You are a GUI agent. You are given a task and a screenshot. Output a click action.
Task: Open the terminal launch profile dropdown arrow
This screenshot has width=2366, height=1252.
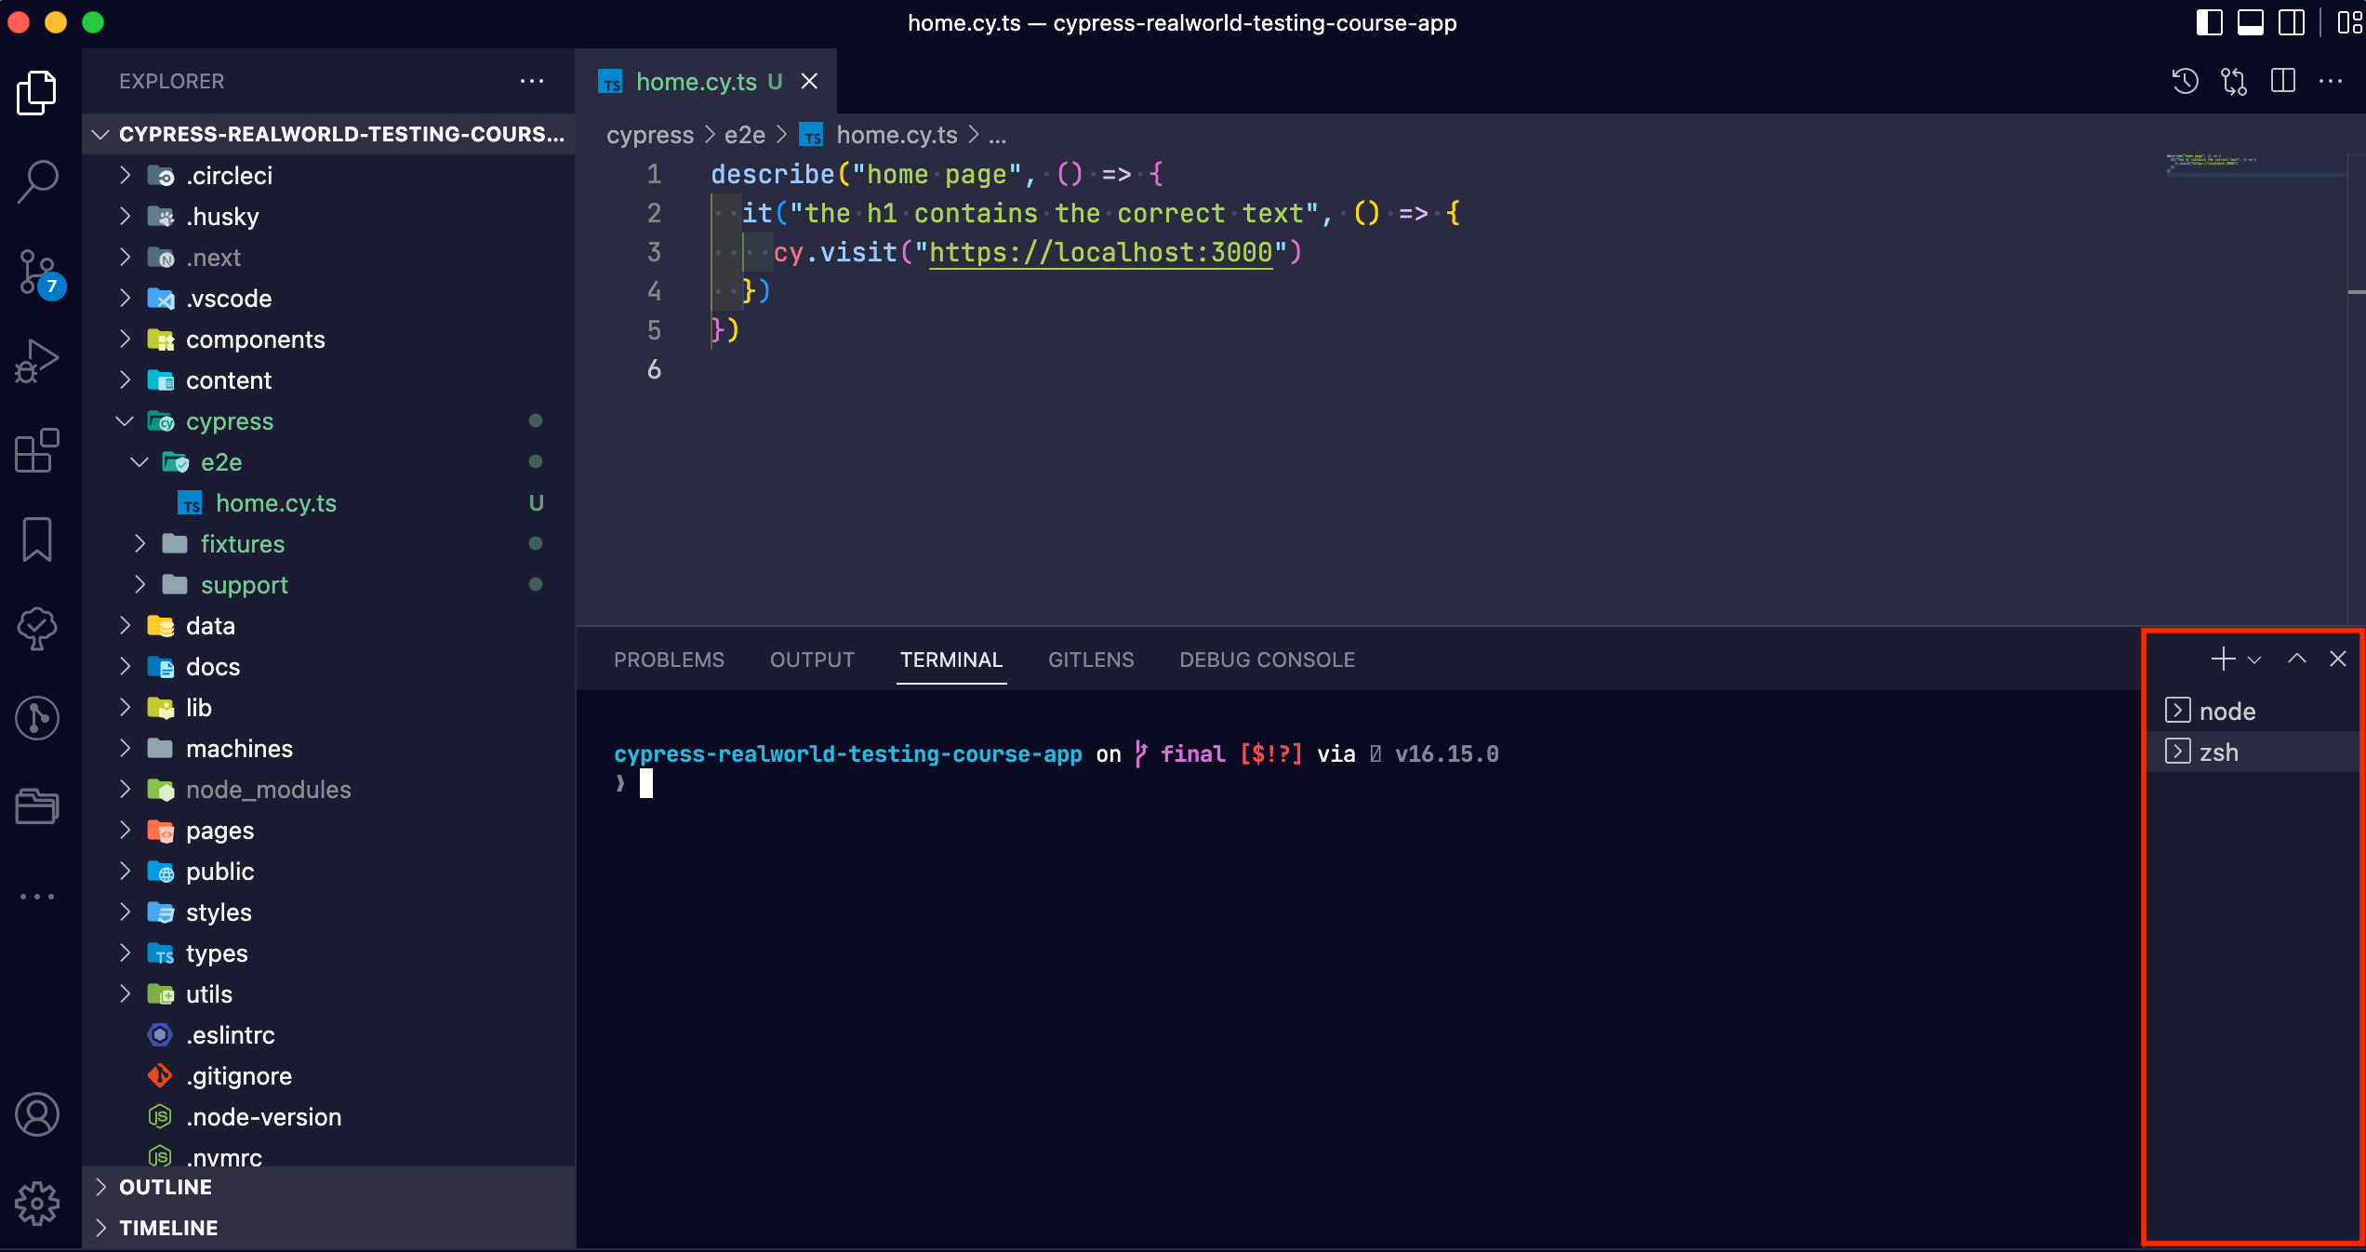tap(2254, 659)
